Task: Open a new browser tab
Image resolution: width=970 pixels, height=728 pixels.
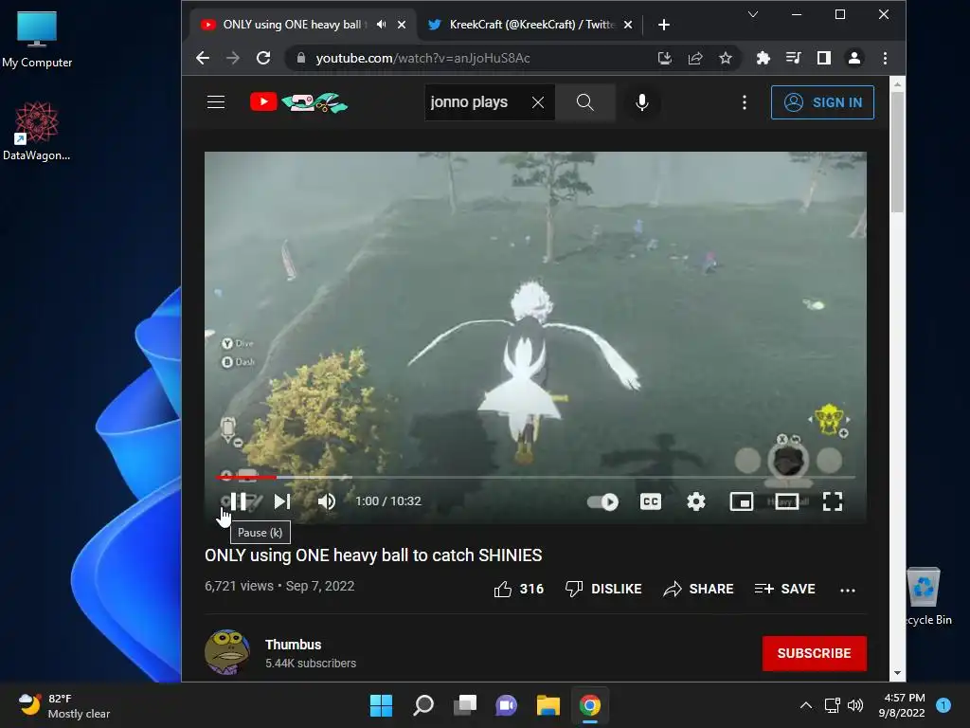Action: click(x=664, y=24)
